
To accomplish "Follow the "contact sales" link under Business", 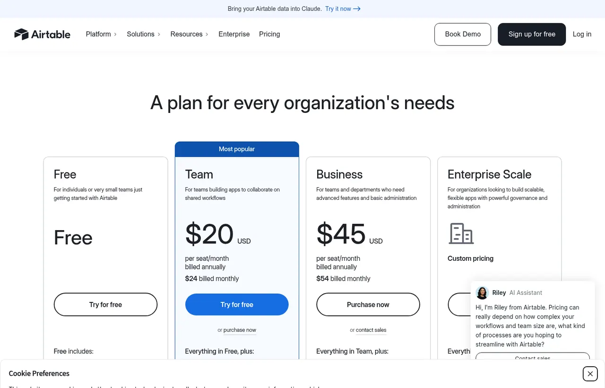I will [x=371, y=330].
